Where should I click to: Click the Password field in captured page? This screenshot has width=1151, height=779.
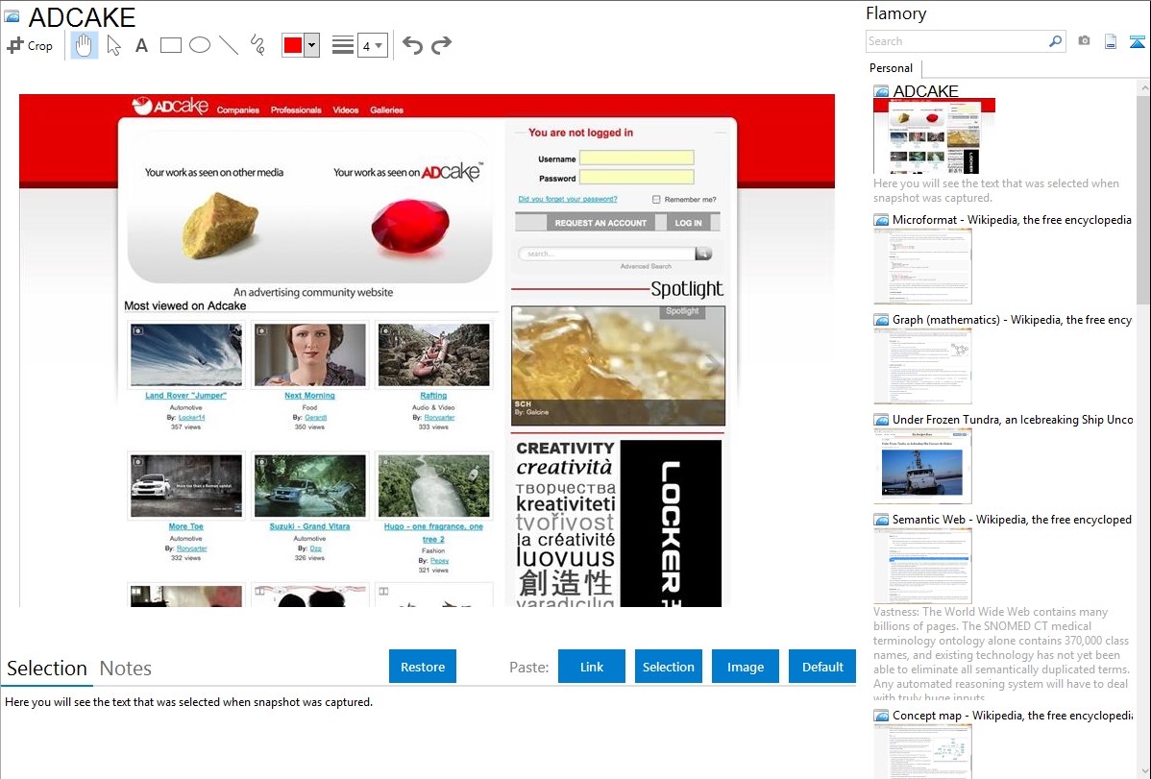[x=636, y=177]
